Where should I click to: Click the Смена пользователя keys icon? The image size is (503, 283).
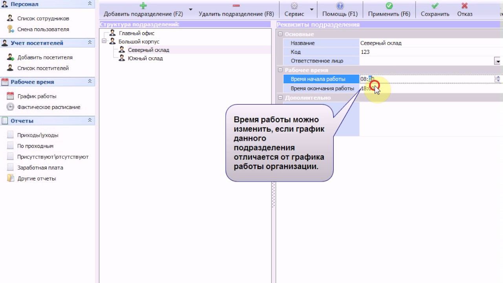(10, 29)
